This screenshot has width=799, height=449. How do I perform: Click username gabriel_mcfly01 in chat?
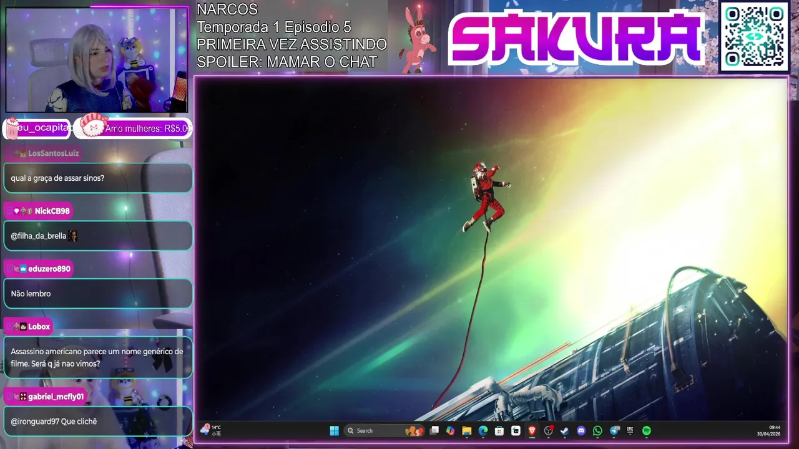click(56, 397)
